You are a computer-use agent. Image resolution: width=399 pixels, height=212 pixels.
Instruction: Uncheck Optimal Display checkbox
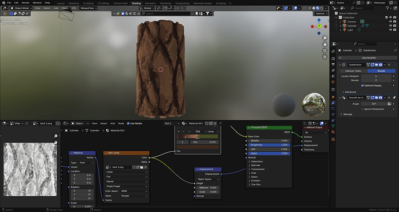[x=363, y=86]
